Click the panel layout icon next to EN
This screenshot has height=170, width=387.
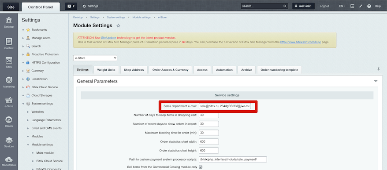[x=353, y=6]
